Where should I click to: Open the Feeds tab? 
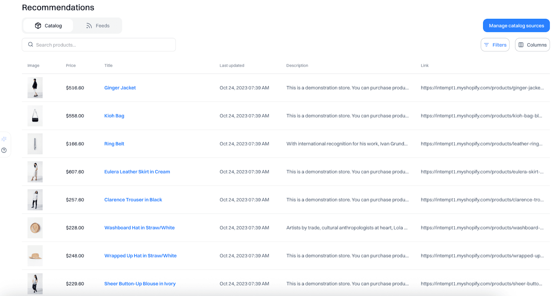coord(98,26)
